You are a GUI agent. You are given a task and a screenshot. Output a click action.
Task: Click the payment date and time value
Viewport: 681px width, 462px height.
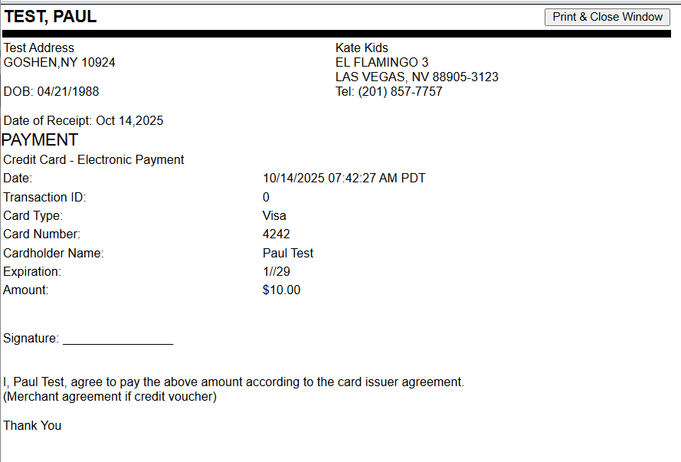(344, 179)
